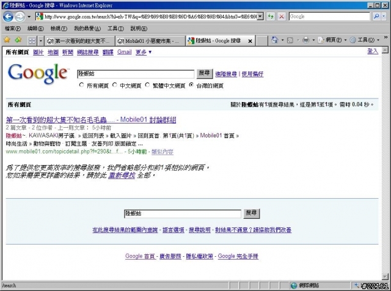Go back with the browser Back arrow
Screen dimensions: 391x291
click(8, 17)
